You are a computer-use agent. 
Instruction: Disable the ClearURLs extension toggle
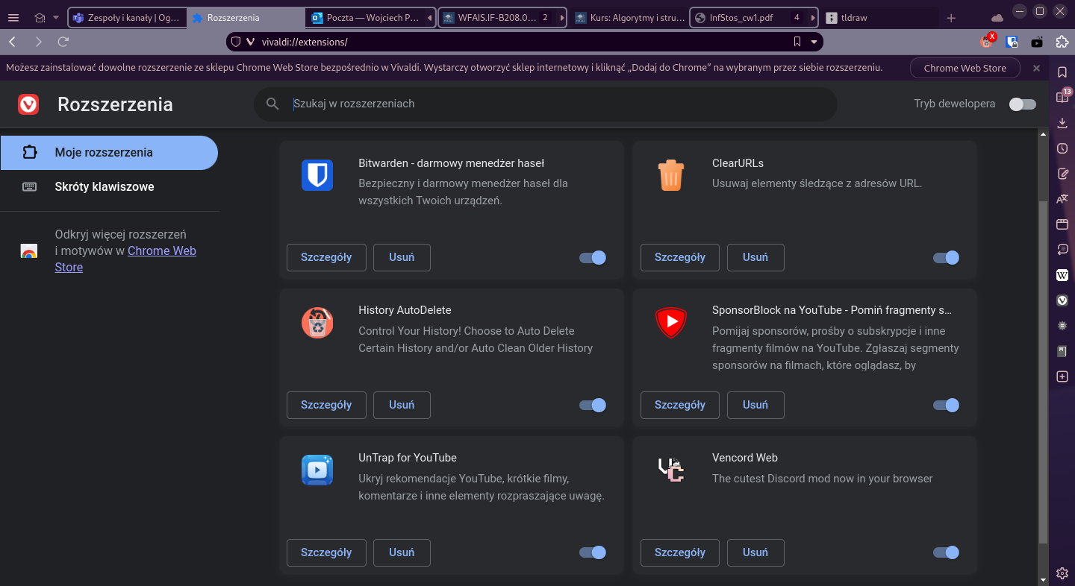(947, 258)
